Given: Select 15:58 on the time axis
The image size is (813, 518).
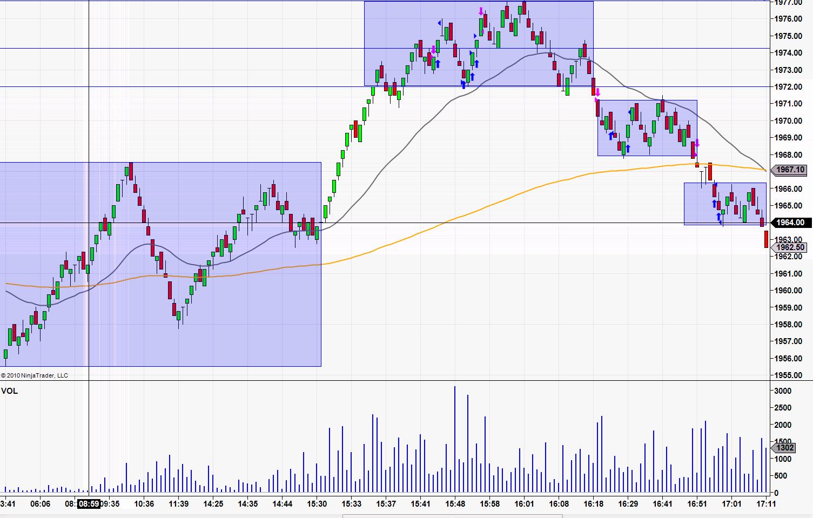Looking at the screenshot, I should click(x=490, y=504).
